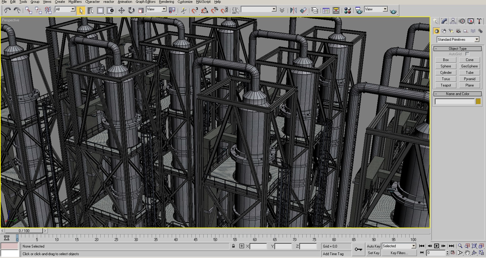The image size is (486, 258).
Task: Click the Cylinder primitive button
Action: (446, 73)
